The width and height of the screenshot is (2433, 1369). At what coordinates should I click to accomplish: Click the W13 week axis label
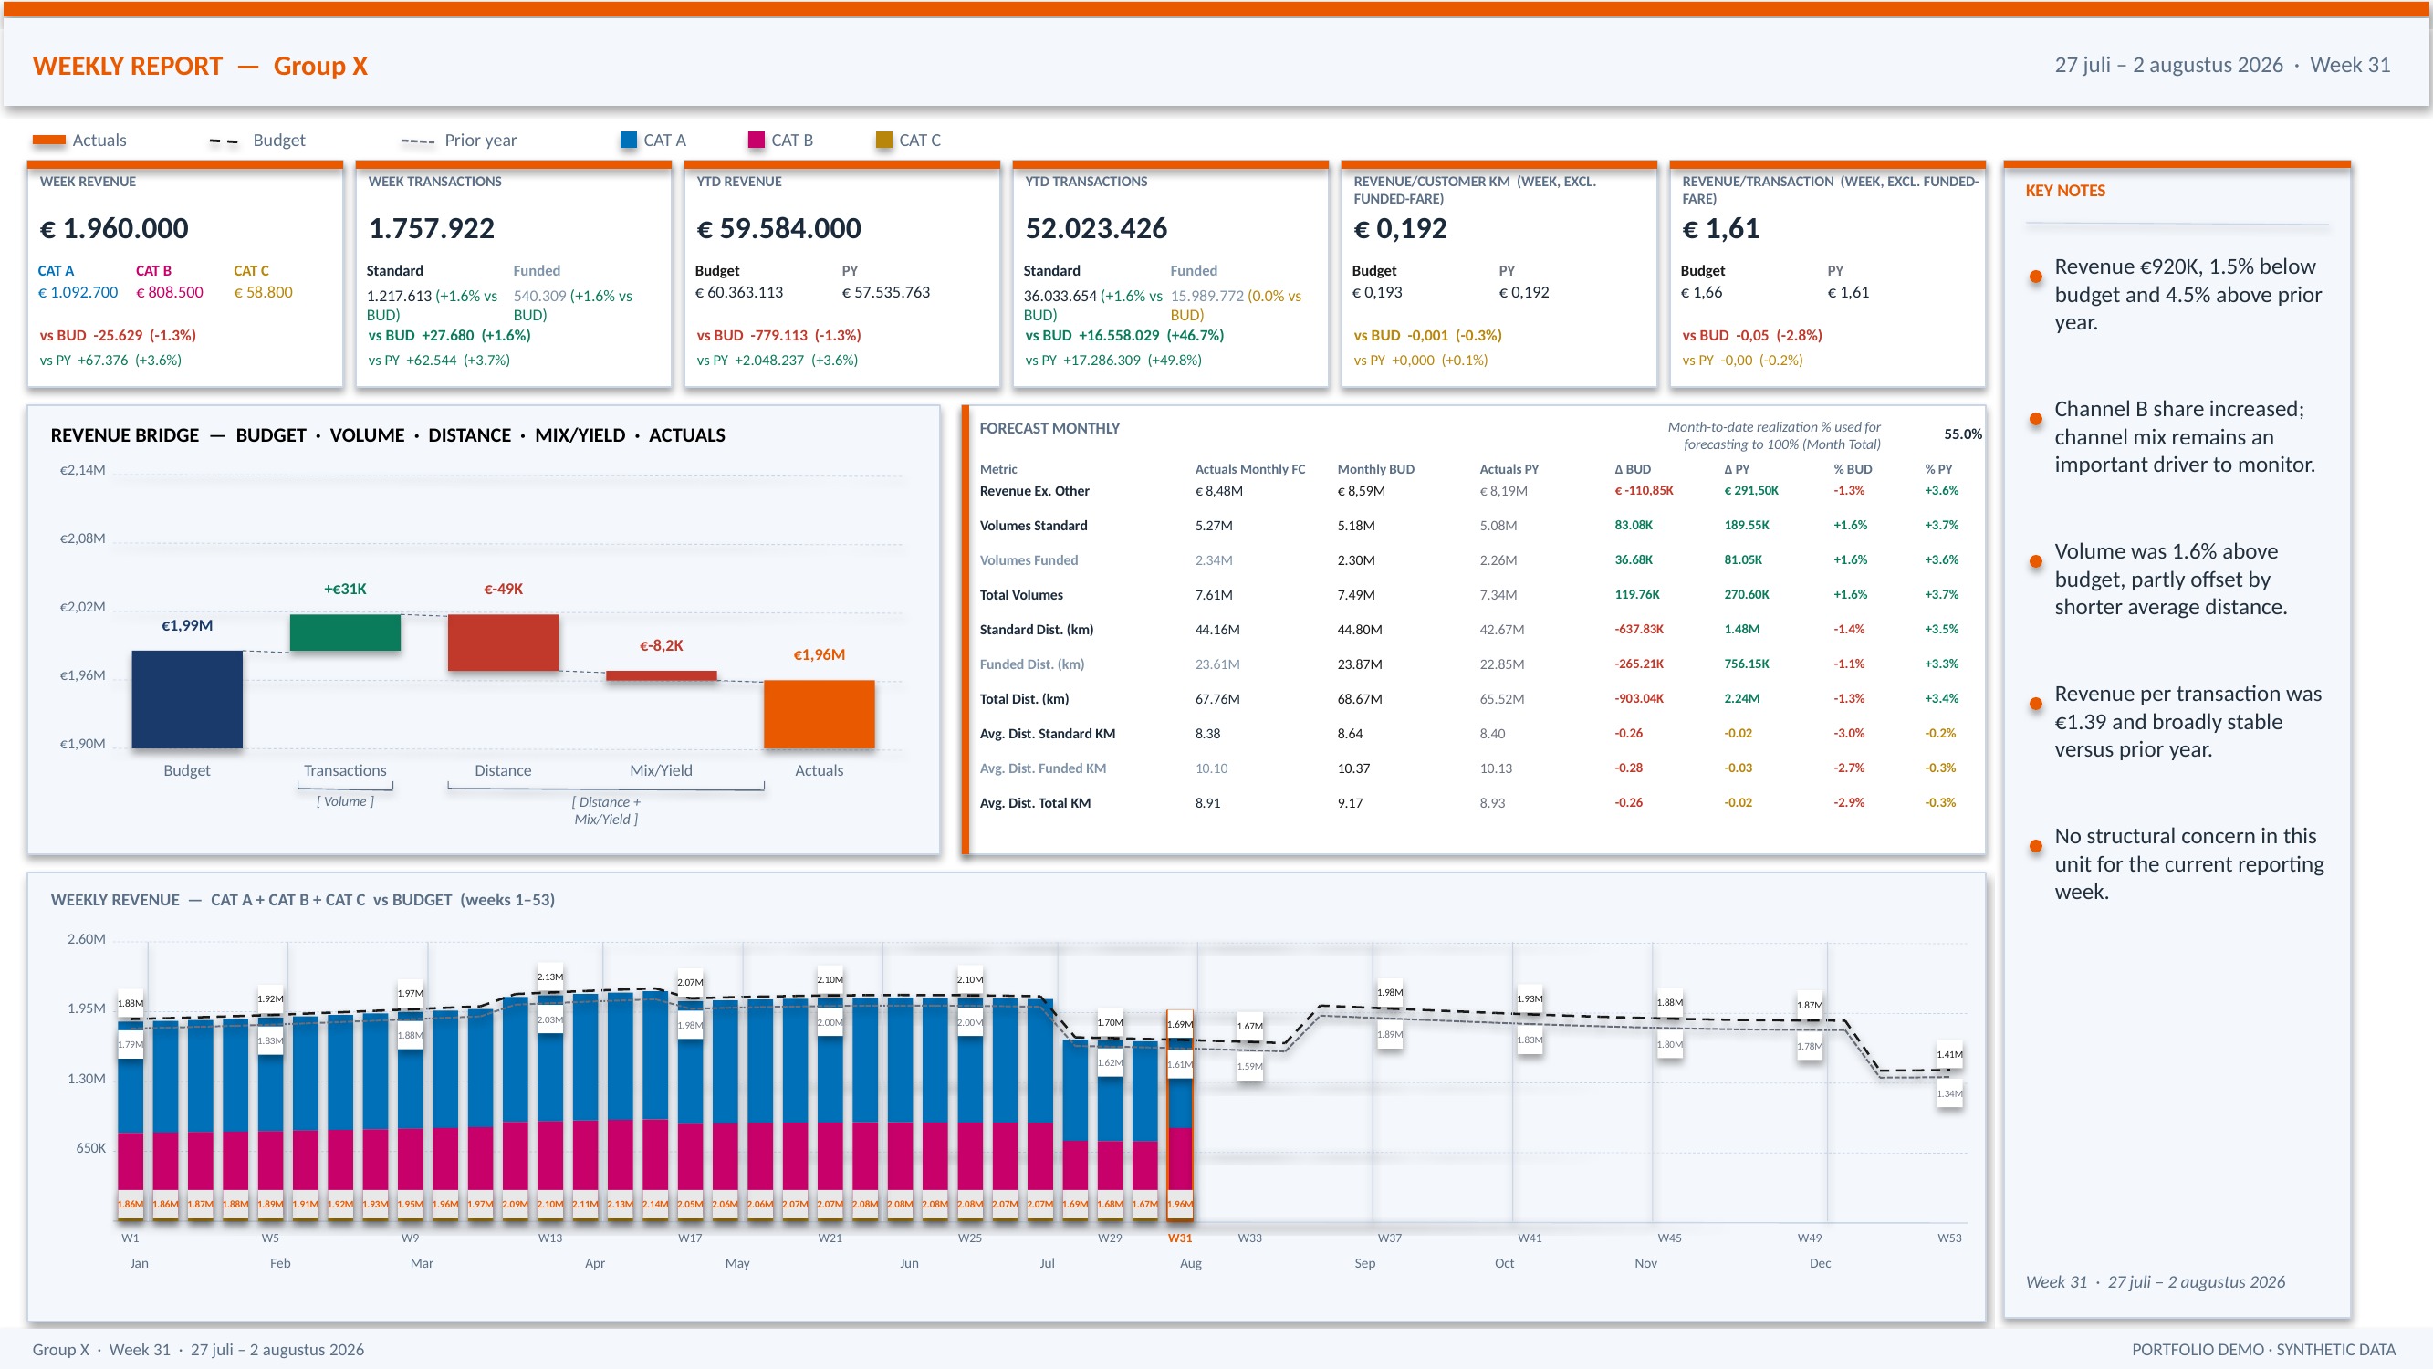tap(549, 1238)
